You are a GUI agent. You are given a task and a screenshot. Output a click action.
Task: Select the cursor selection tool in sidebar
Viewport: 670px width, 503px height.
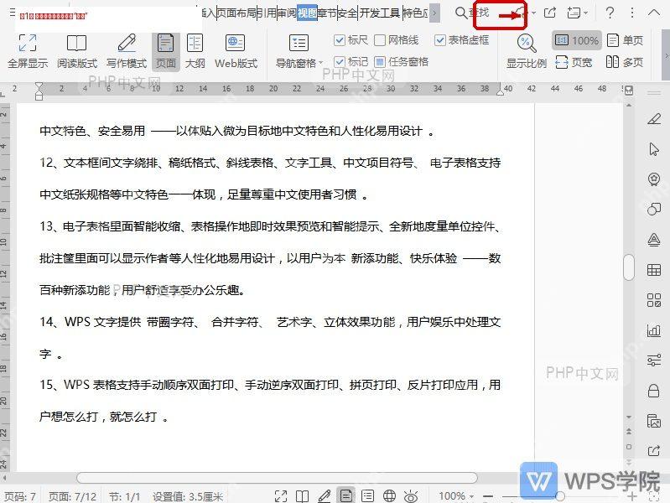(x=654, y=149)
